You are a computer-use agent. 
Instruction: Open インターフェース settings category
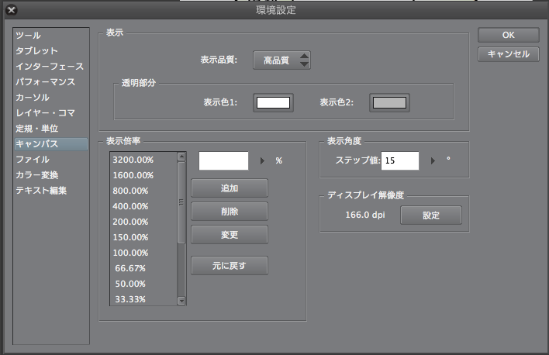51,66
